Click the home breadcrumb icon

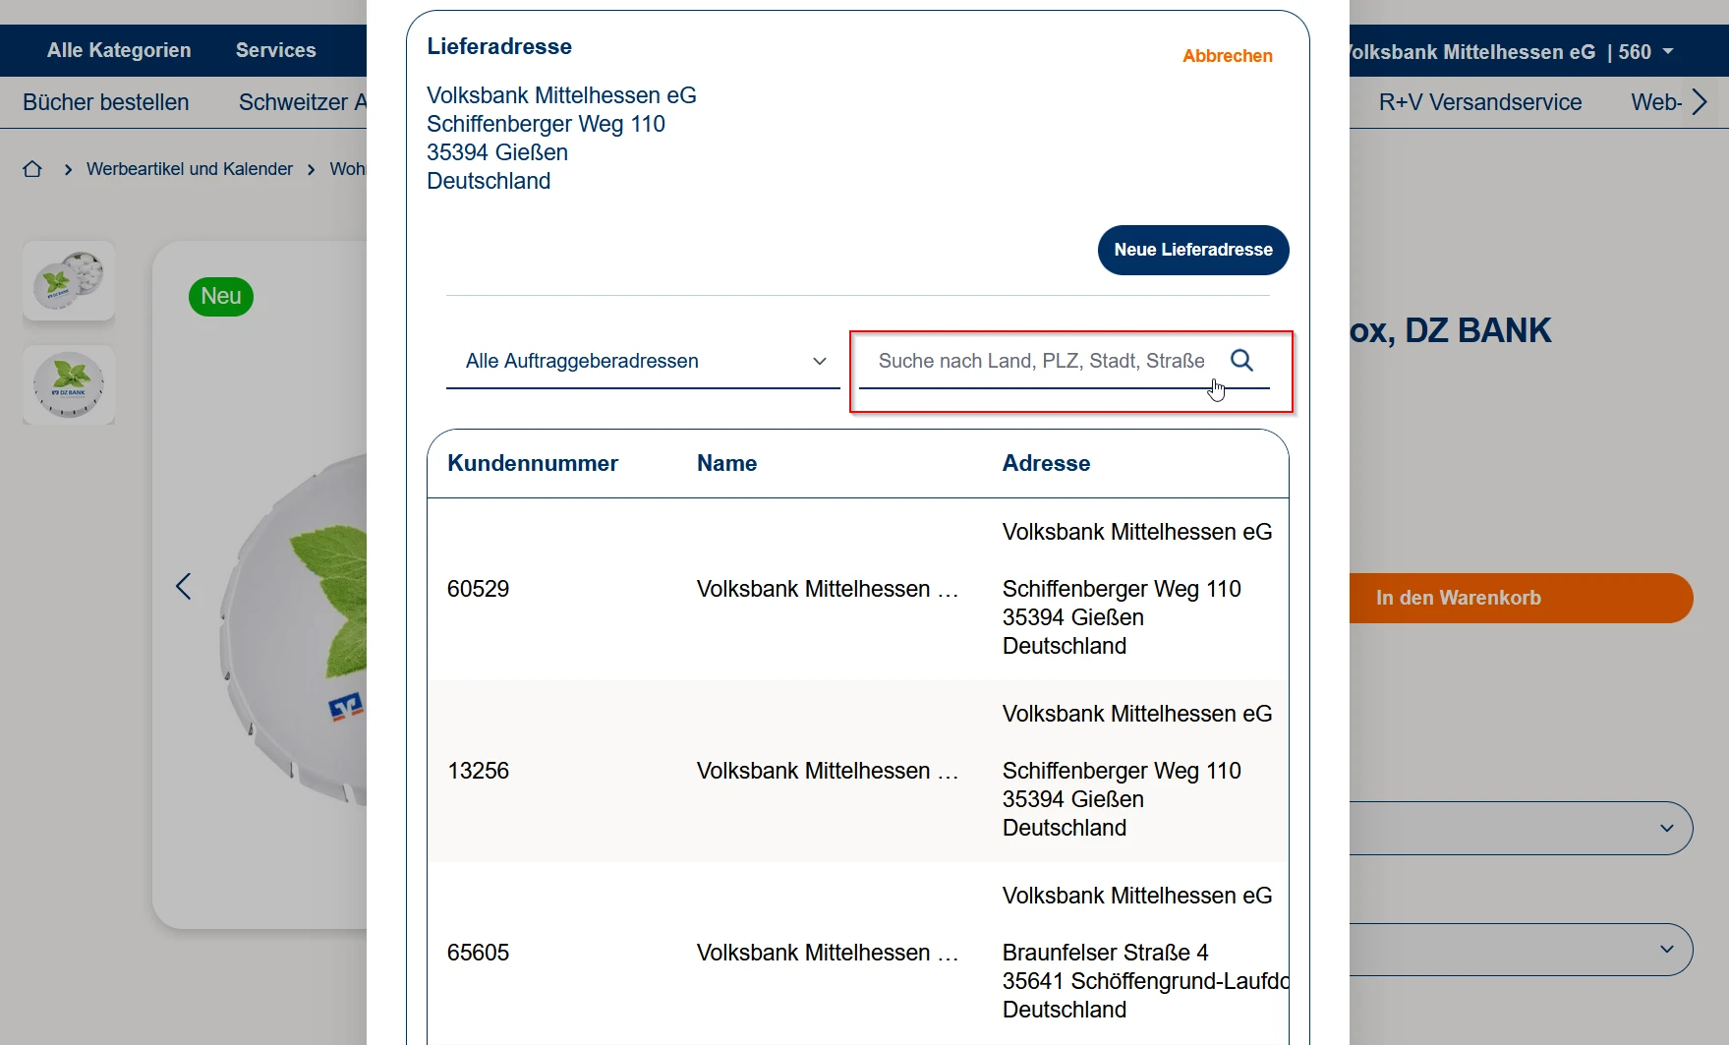pos(32,169)
